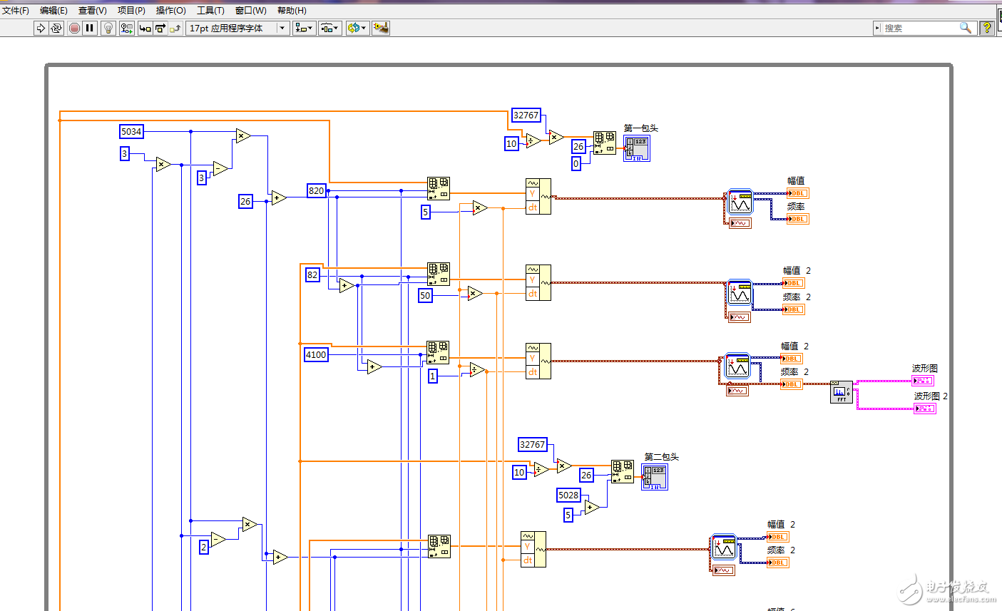Select the 第二包头 array indicator terminal
The image size is (1002, 611).
[655, 477]
